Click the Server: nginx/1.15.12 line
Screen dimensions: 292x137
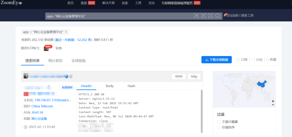97,99
